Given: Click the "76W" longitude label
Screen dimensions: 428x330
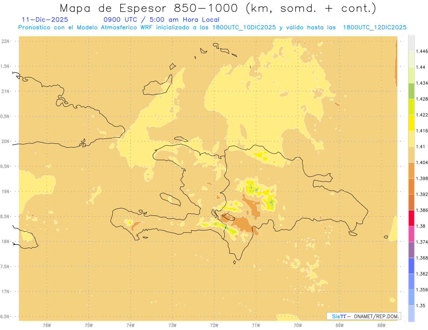Looking at the screenshot, I should pyautogui.click(x=47, y=325).
